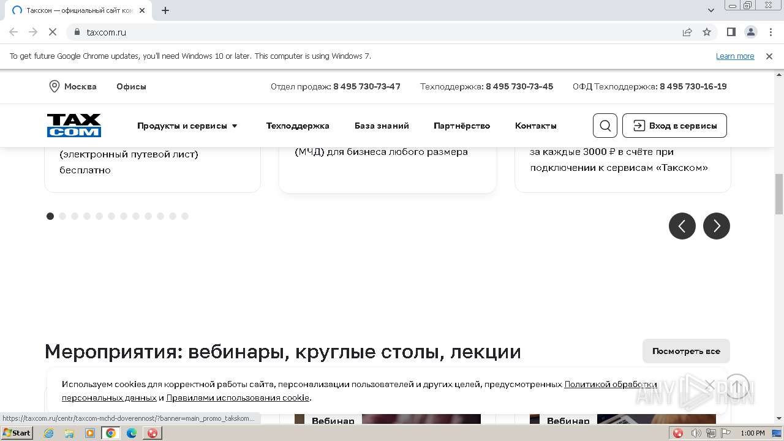Image resolution: width=784 pixels, height=441 pixels.
Task: Open Политикой обработки персональных данных link
Action: 610,385
